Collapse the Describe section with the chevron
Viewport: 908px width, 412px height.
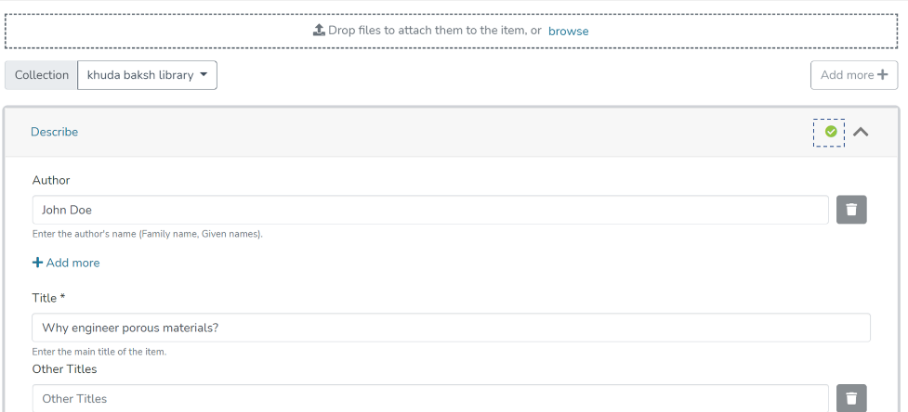861,132
